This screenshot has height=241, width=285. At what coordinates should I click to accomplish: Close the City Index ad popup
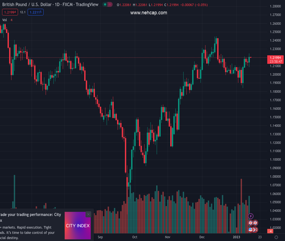point(88,214)
